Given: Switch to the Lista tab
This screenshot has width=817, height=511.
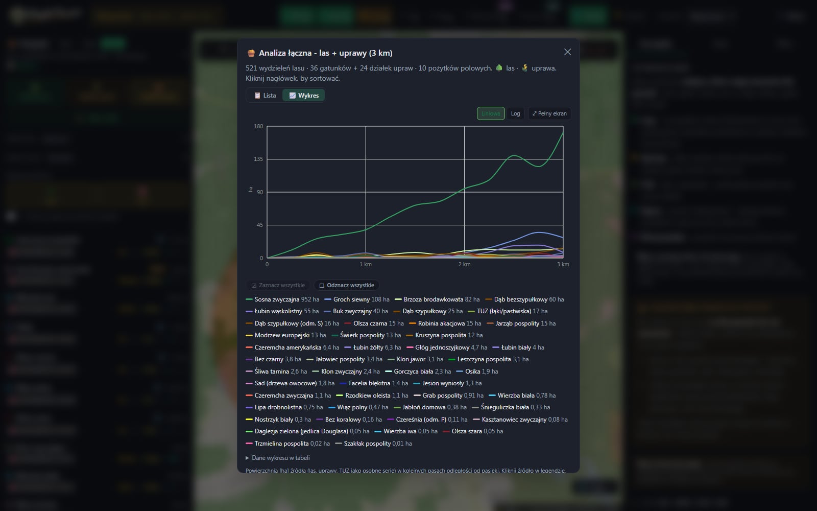Looking at the screenshot, I should [x=265, y=96].
